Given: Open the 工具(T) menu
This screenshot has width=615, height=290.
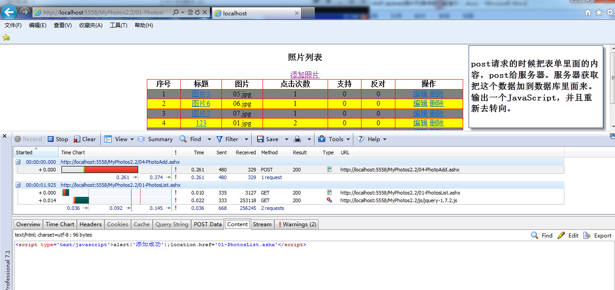Looking at the screenshot, I should pos(118,25).
